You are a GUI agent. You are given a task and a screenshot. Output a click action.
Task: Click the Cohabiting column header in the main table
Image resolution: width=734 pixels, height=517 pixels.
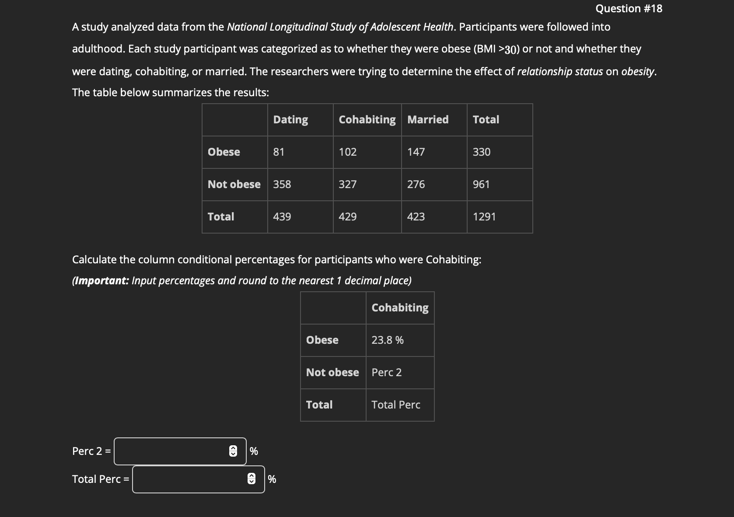[367, 119]
